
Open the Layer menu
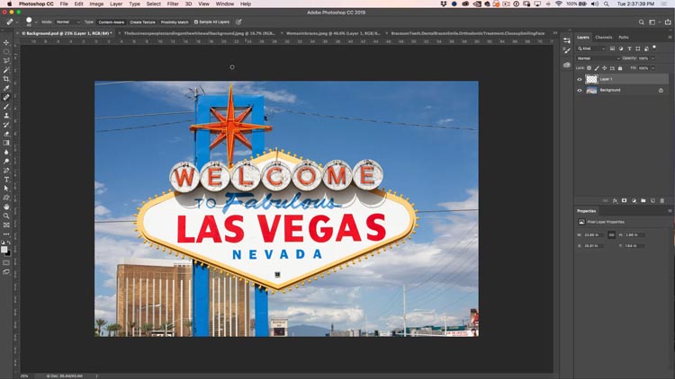point(116,4)
